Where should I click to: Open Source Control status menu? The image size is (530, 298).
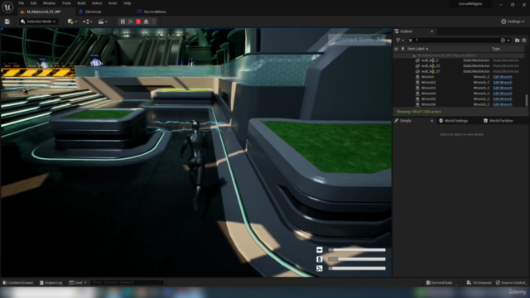tap(511, 283)
